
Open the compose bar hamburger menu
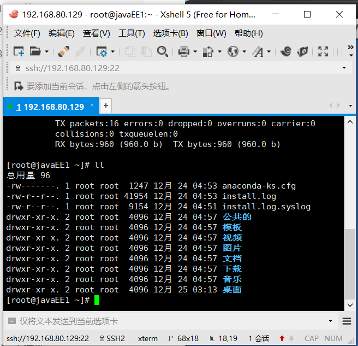click(x=347, y=321)
